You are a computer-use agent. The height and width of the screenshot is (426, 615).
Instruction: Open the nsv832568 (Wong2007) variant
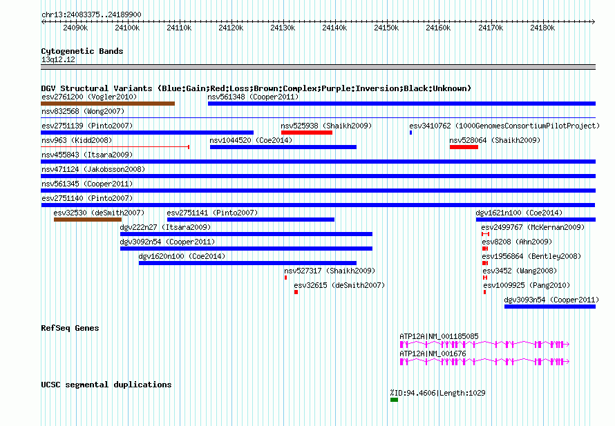[83, 111]
